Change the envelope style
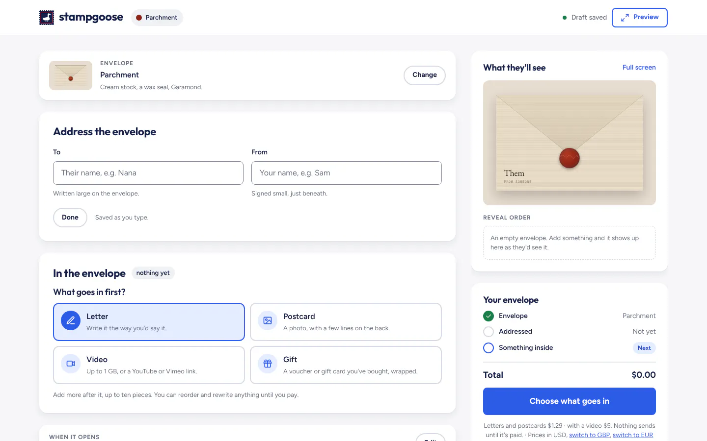The height and width of the screenshot is (441, 707). click(425, 75)
